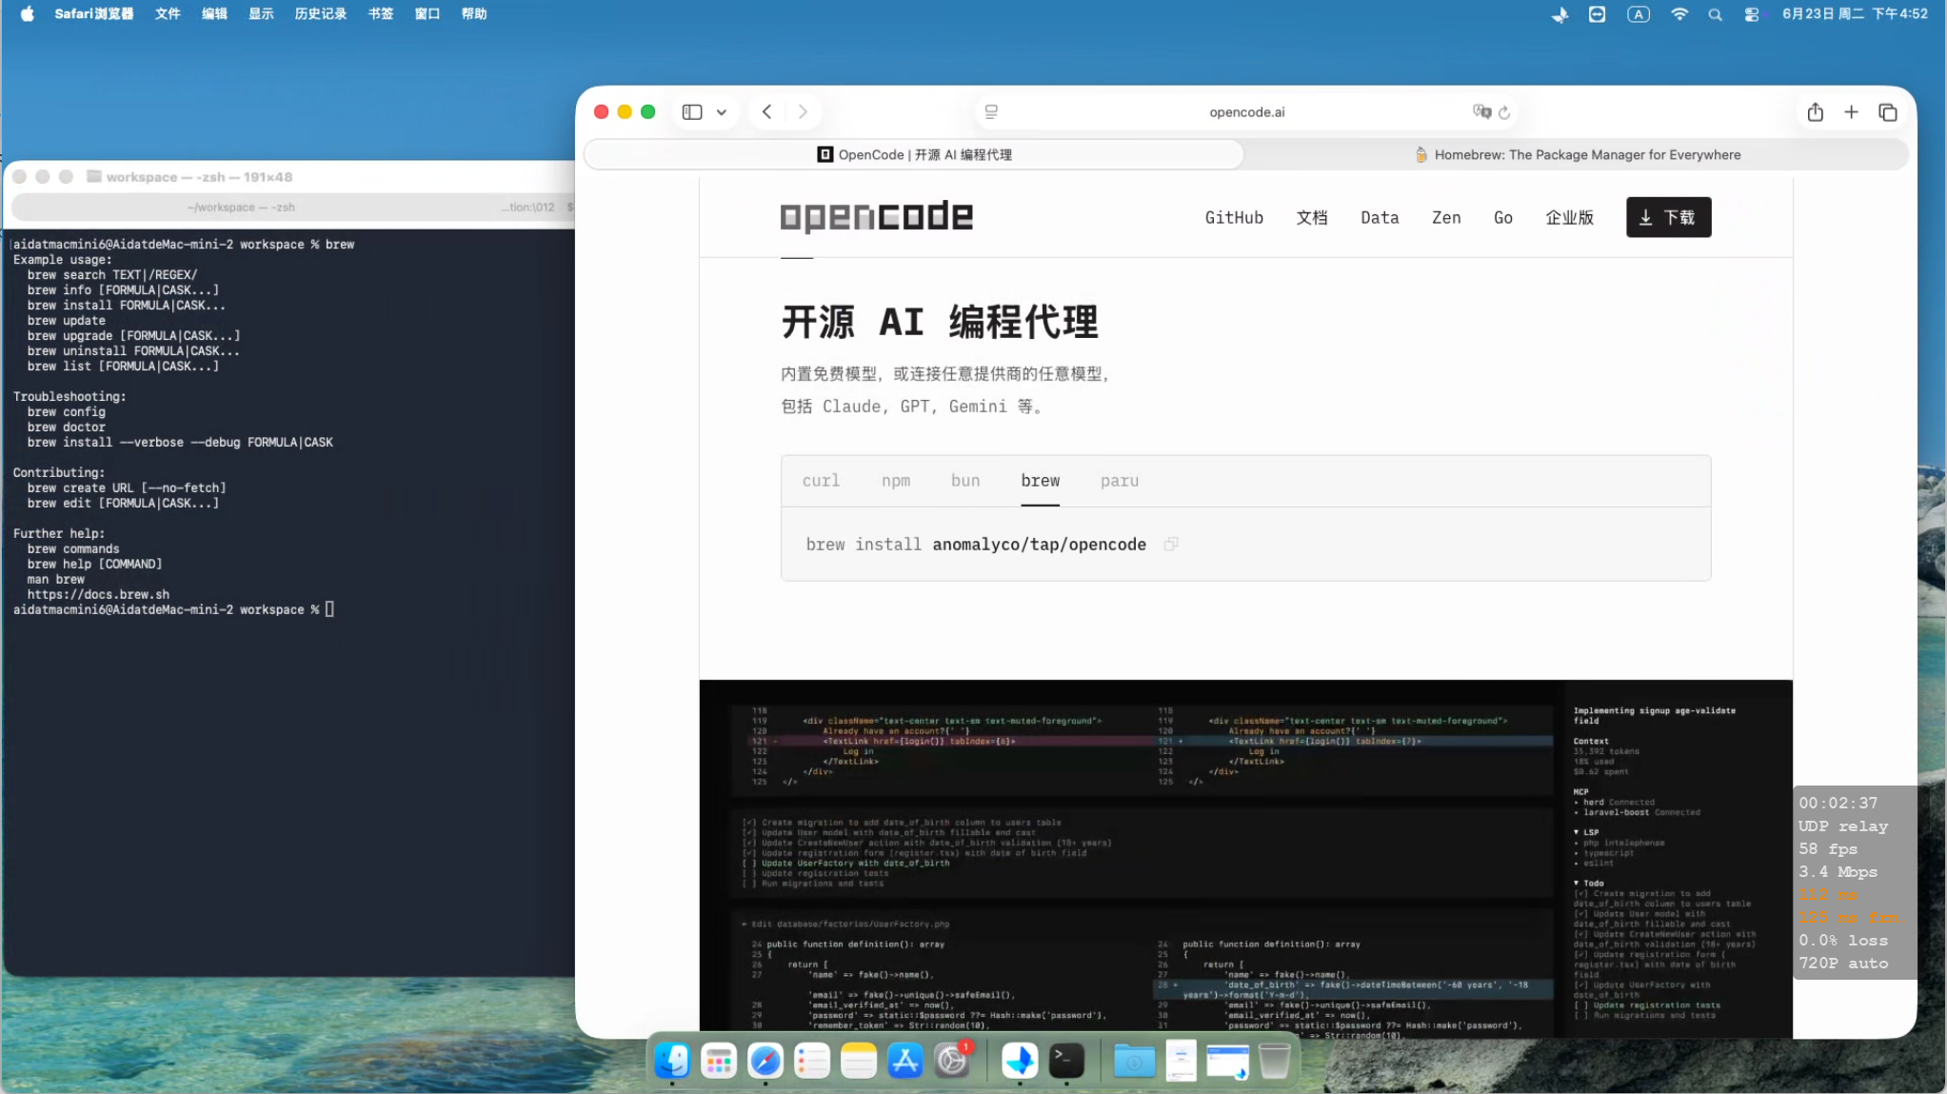Click the opencode terminal preview image
The height and width of the screenshot is (1094, 1947).
tap(1245, 859)
